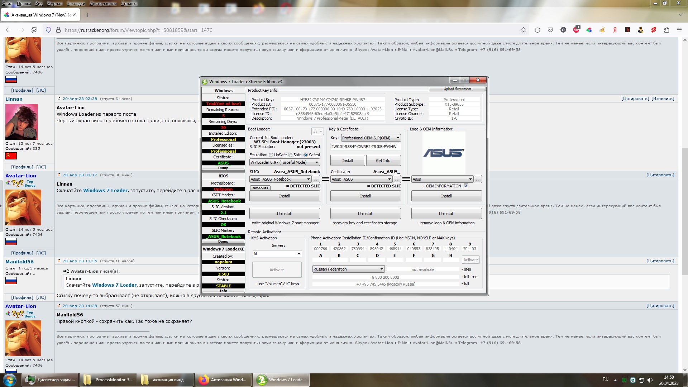Open the Adblock Plus extension icon

576,30
